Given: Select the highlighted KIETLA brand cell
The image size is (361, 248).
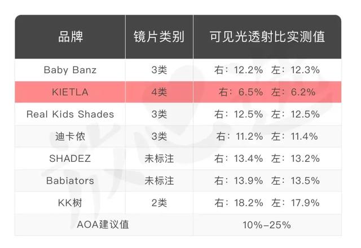Looking at the screenshot, I should click(70, 92).
